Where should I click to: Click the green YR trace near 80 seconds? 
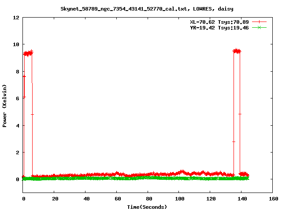pos(148,178)
